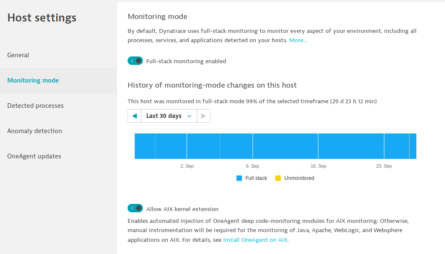This screenshot has height=254, width=445.
Task: Click the Unmonitored legend label
Action: [299, 178]
